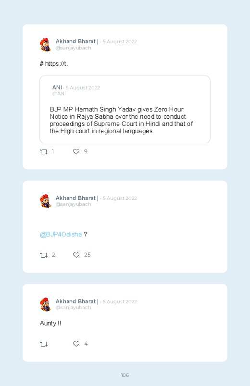Retweet the "Aunty !!" tweet
Viewport: 250px width, 386px height.
pyautogui.click(x=44, y=344)
